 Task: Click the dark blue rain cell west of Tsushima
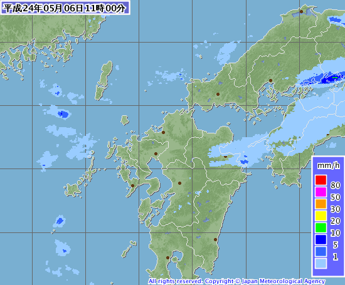pyautogui.click(x=63, y=114)
